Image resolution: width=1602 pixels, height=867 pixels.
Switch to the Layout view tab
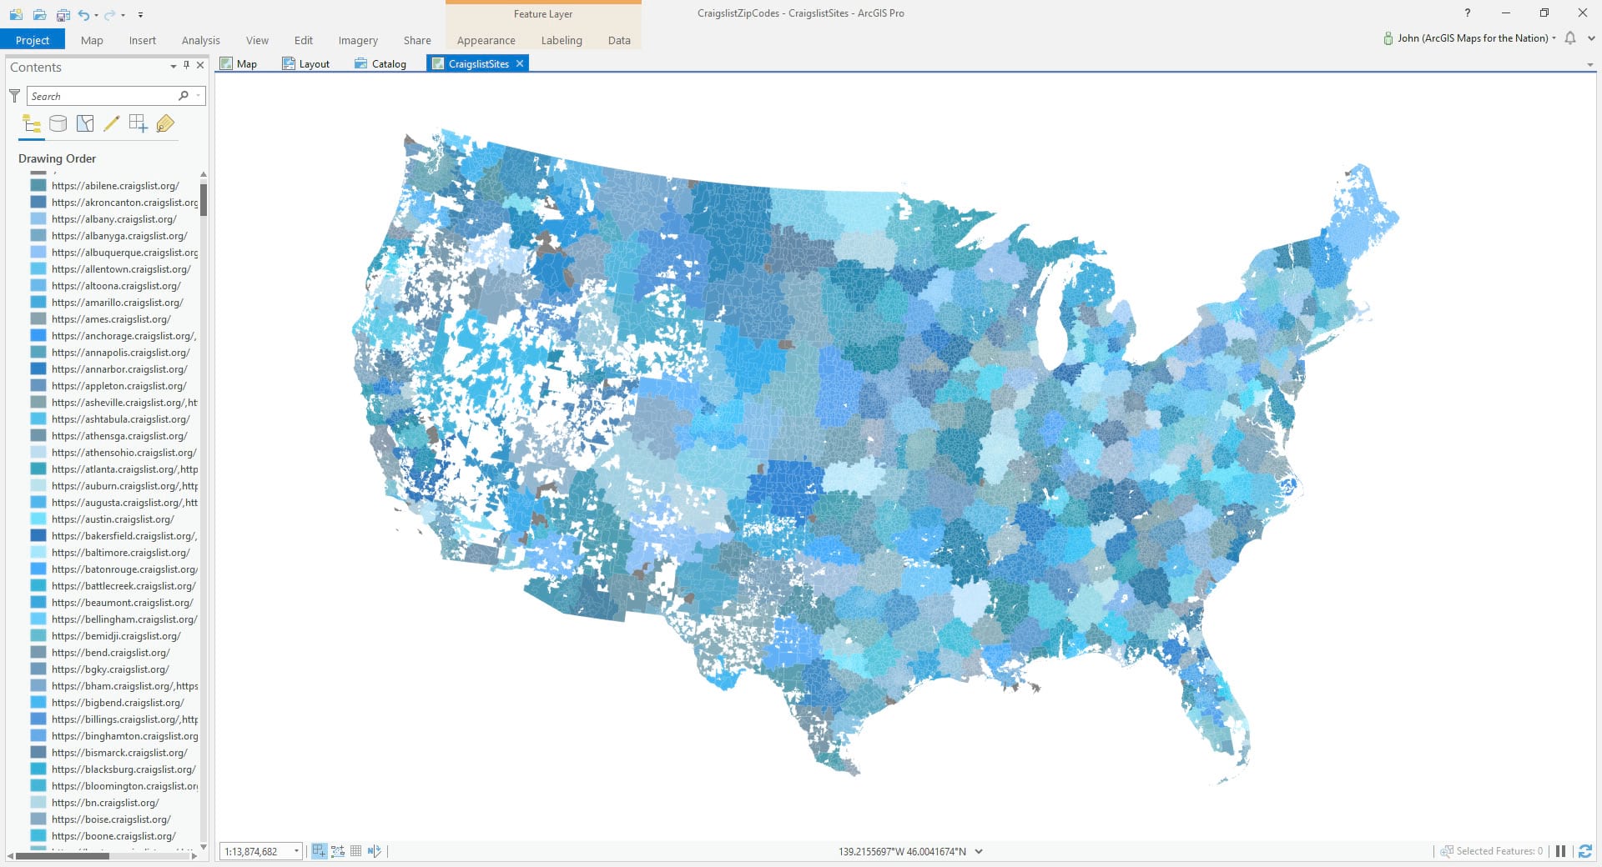tap(306, 63)
